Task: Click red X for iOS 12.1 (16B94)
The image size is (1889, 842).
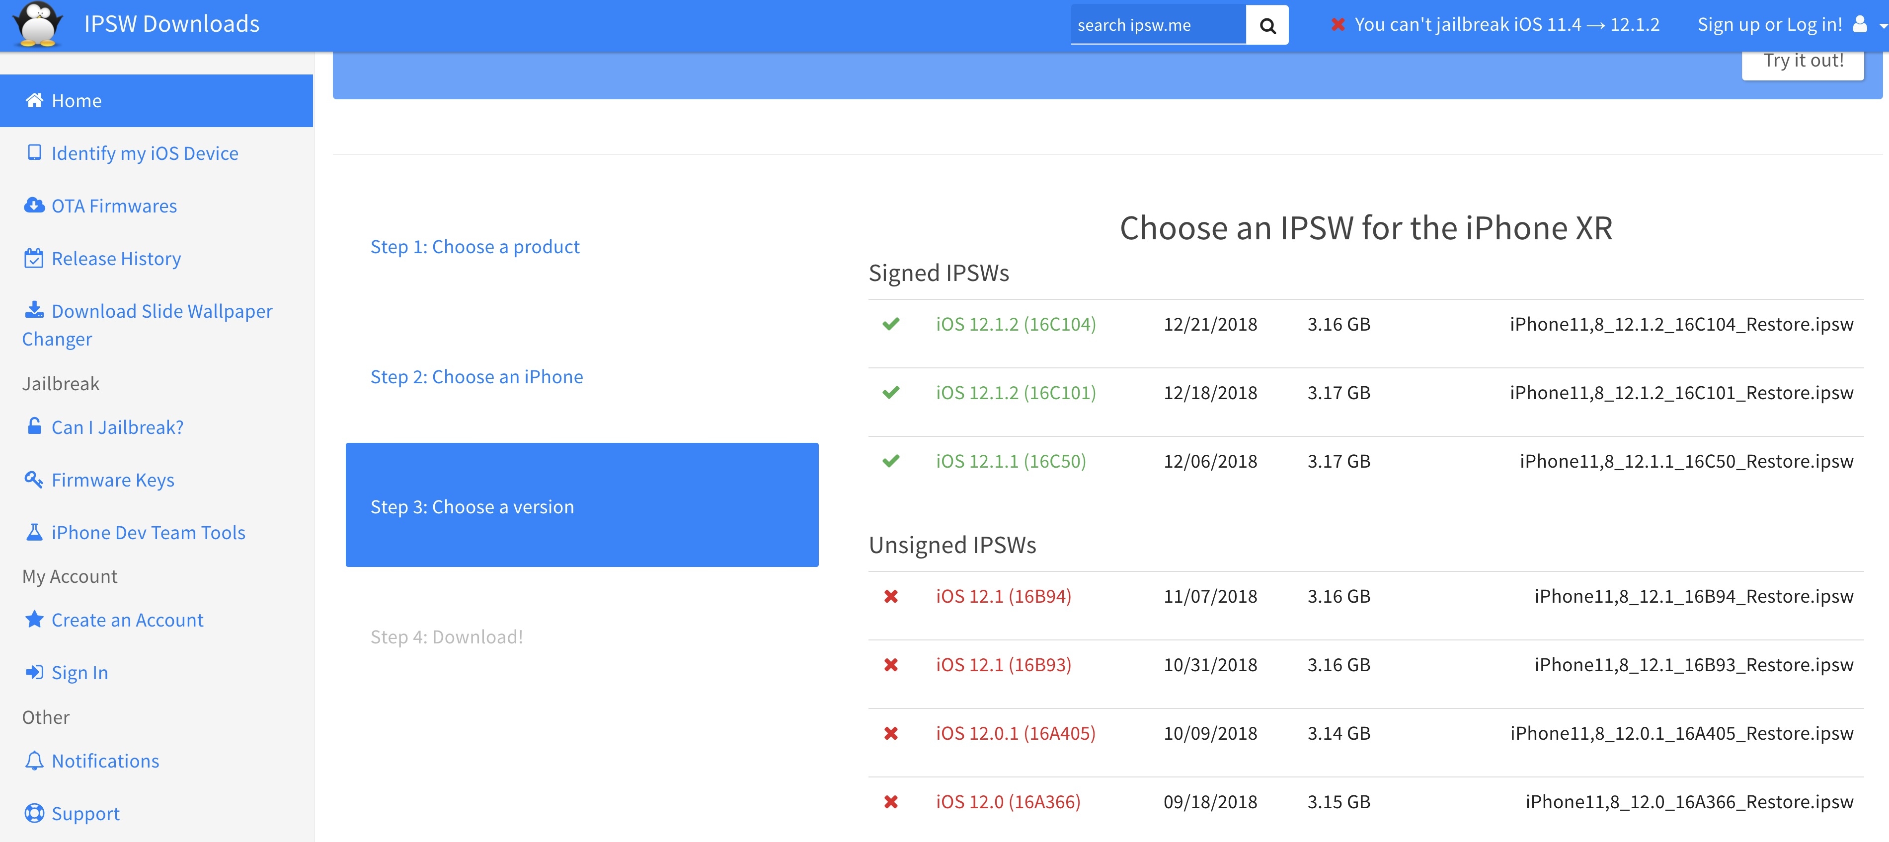Action: 891,597
